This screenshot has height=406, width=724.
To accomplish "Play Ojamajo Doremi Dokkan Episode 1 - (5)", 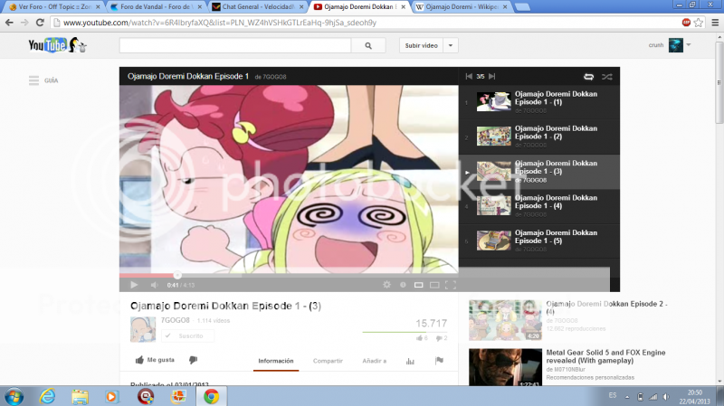I will [x=539, y=241].
